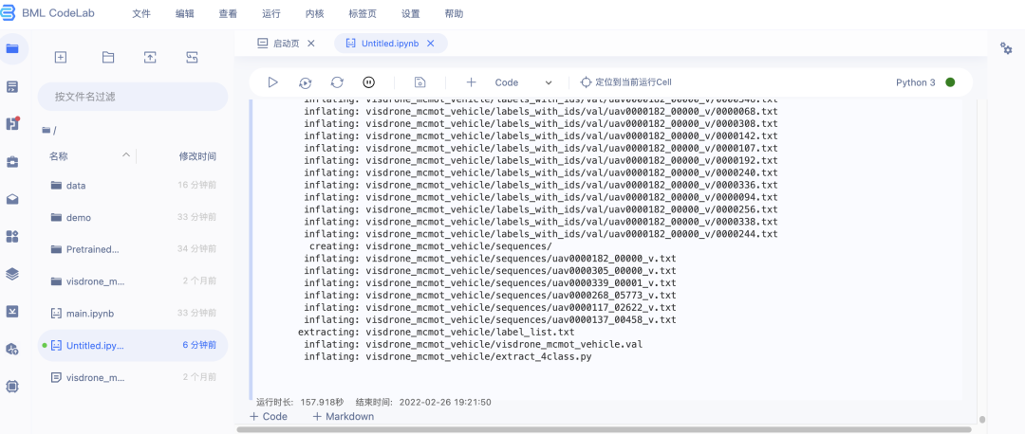Click the upload files icon
Screen dimensions: 1025x434
click(x=150, y=58)
